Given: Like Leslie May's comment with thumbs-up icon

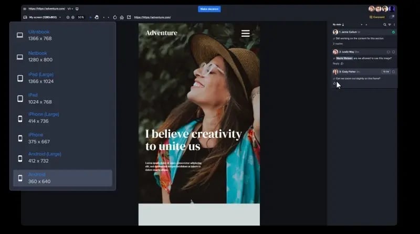Looking at the screenshot, I should click(x=342, y=63).
